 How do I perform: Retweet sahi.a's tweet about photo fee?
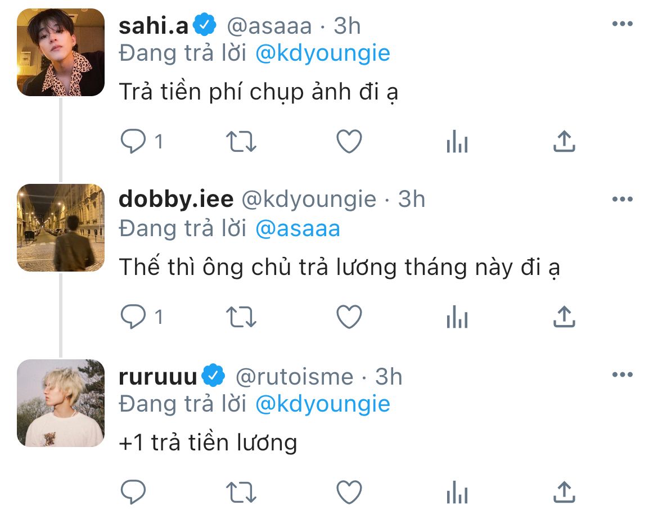[x=241, y=141]
